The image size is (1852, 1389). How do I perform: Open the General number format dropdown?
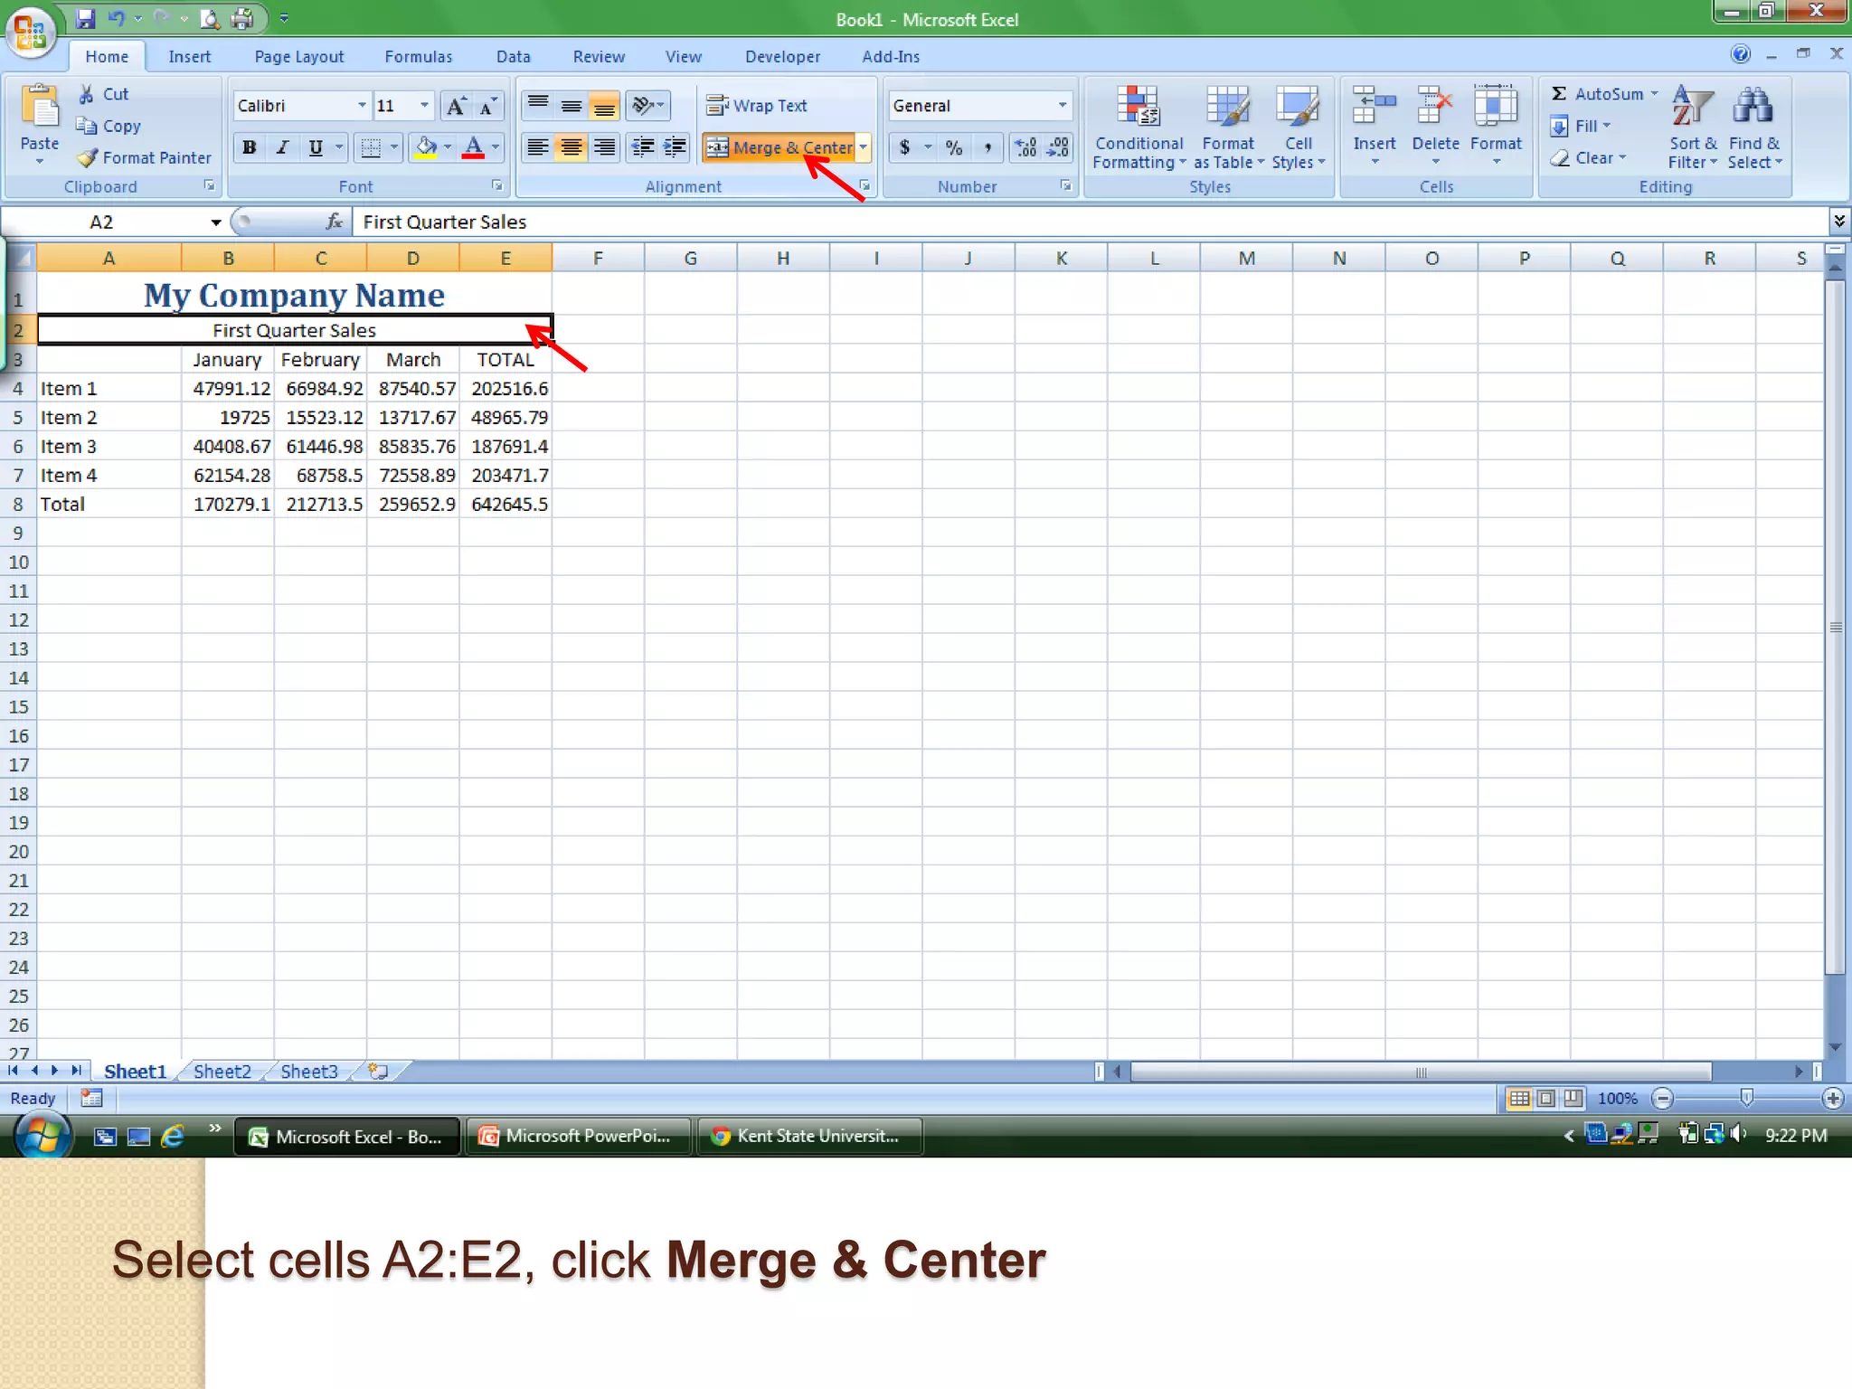(1063, 106)
